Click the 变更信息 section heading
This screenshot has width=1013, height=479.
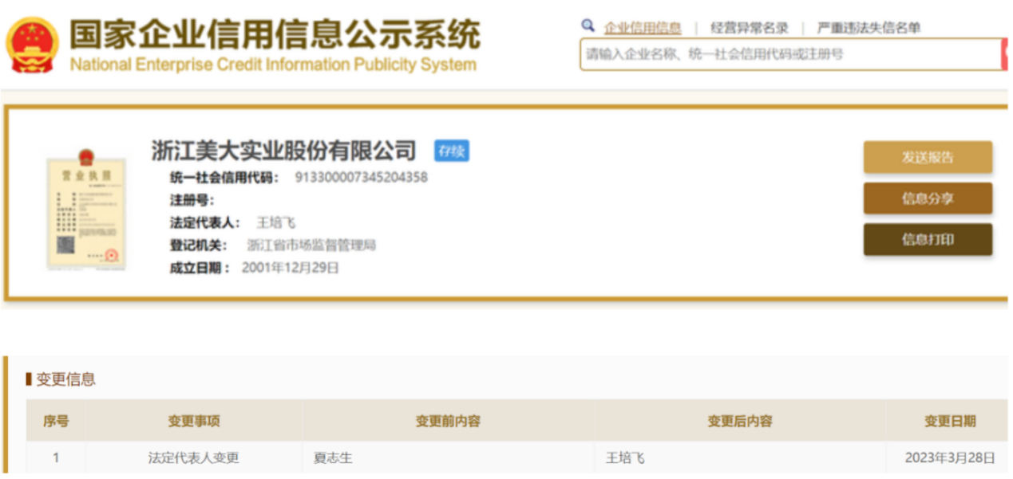click(65, 379)
